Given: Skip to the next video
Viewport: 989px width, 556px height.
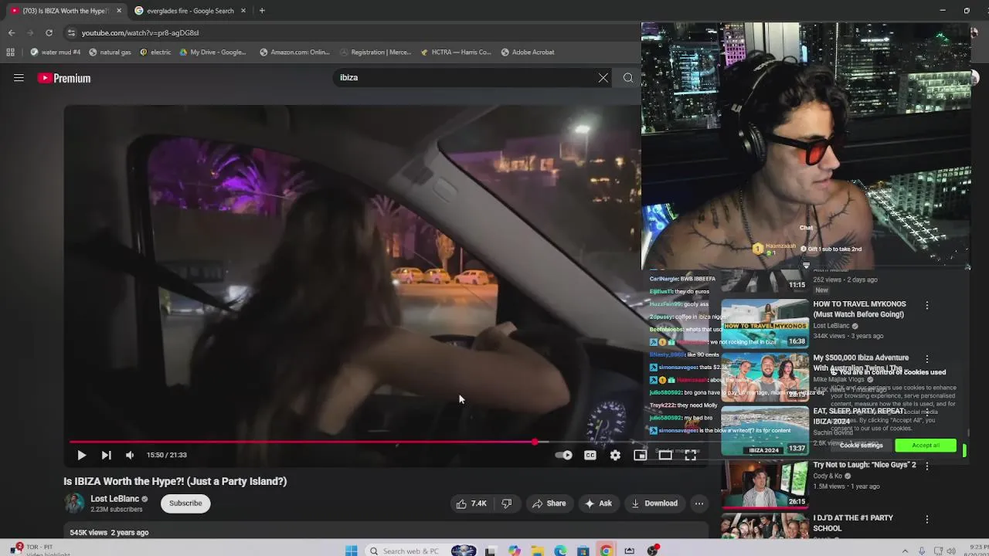Looking at the screenshot, I should 106,456.
